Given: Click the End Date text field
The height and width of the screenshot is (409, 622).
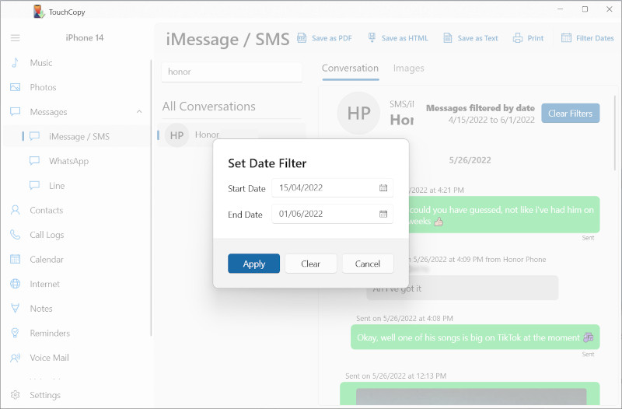Looking at the screenshot, I should 333,214.
